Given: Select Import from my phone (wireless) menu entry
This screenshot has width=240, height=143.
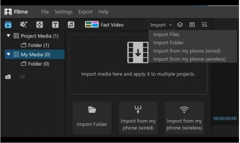Looking at the screenshot, I should (189, 59).
